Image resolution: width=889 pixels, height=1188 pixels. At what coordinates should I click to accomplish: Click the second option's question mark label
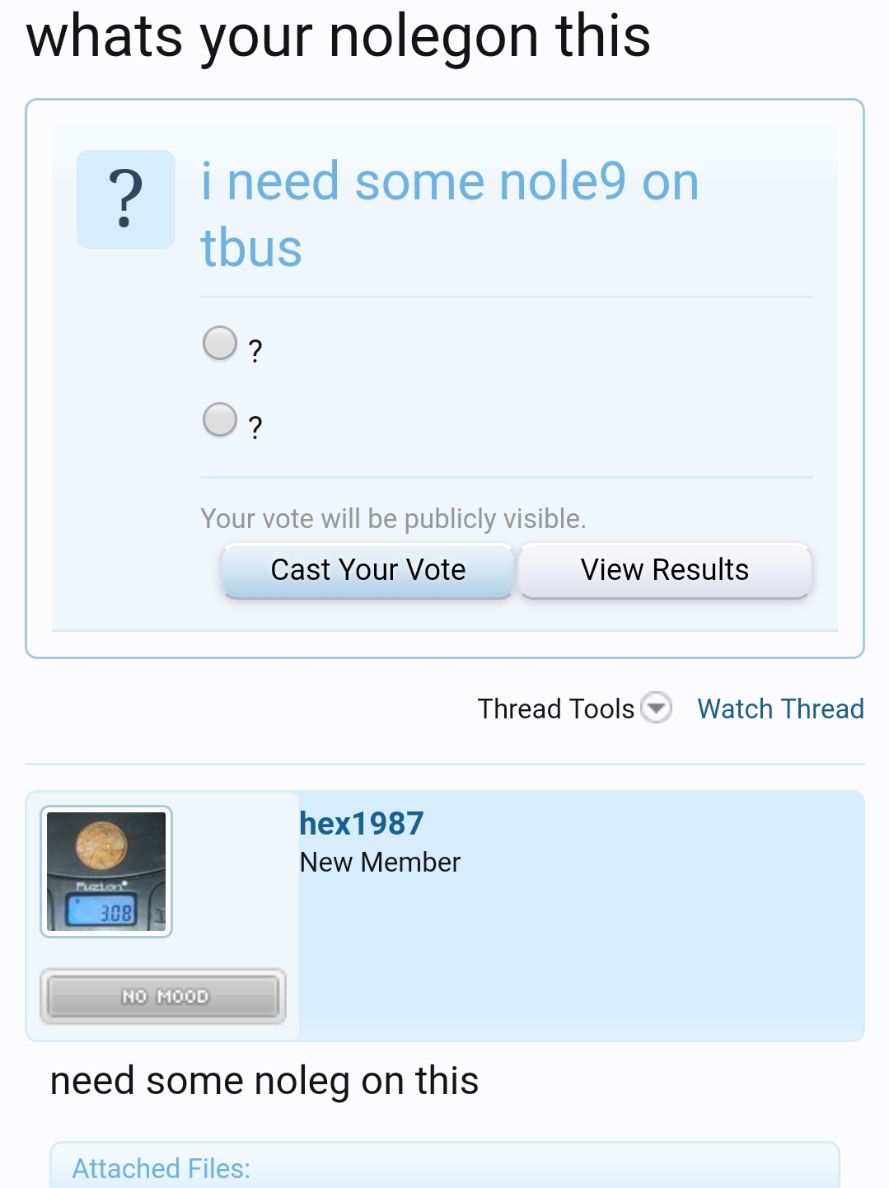pos(255,427)
